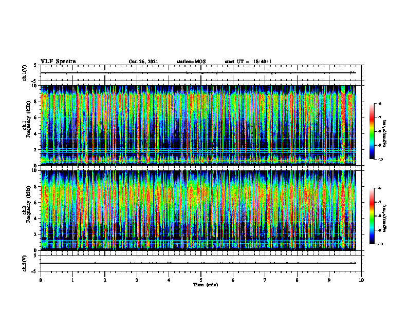This screenshot has height=314, width=407.
Task: Click the "5" tick on ch.1(V) axis
Action: click(35, 65)
